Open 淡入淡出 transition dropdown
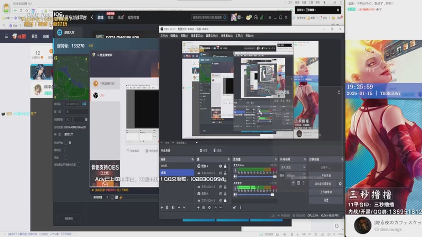 click(293, 167)
